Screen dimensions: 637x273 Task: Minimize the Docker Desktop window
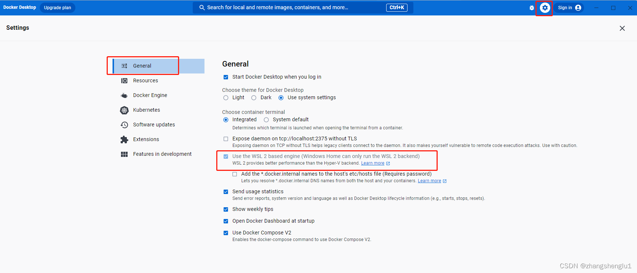596,8
